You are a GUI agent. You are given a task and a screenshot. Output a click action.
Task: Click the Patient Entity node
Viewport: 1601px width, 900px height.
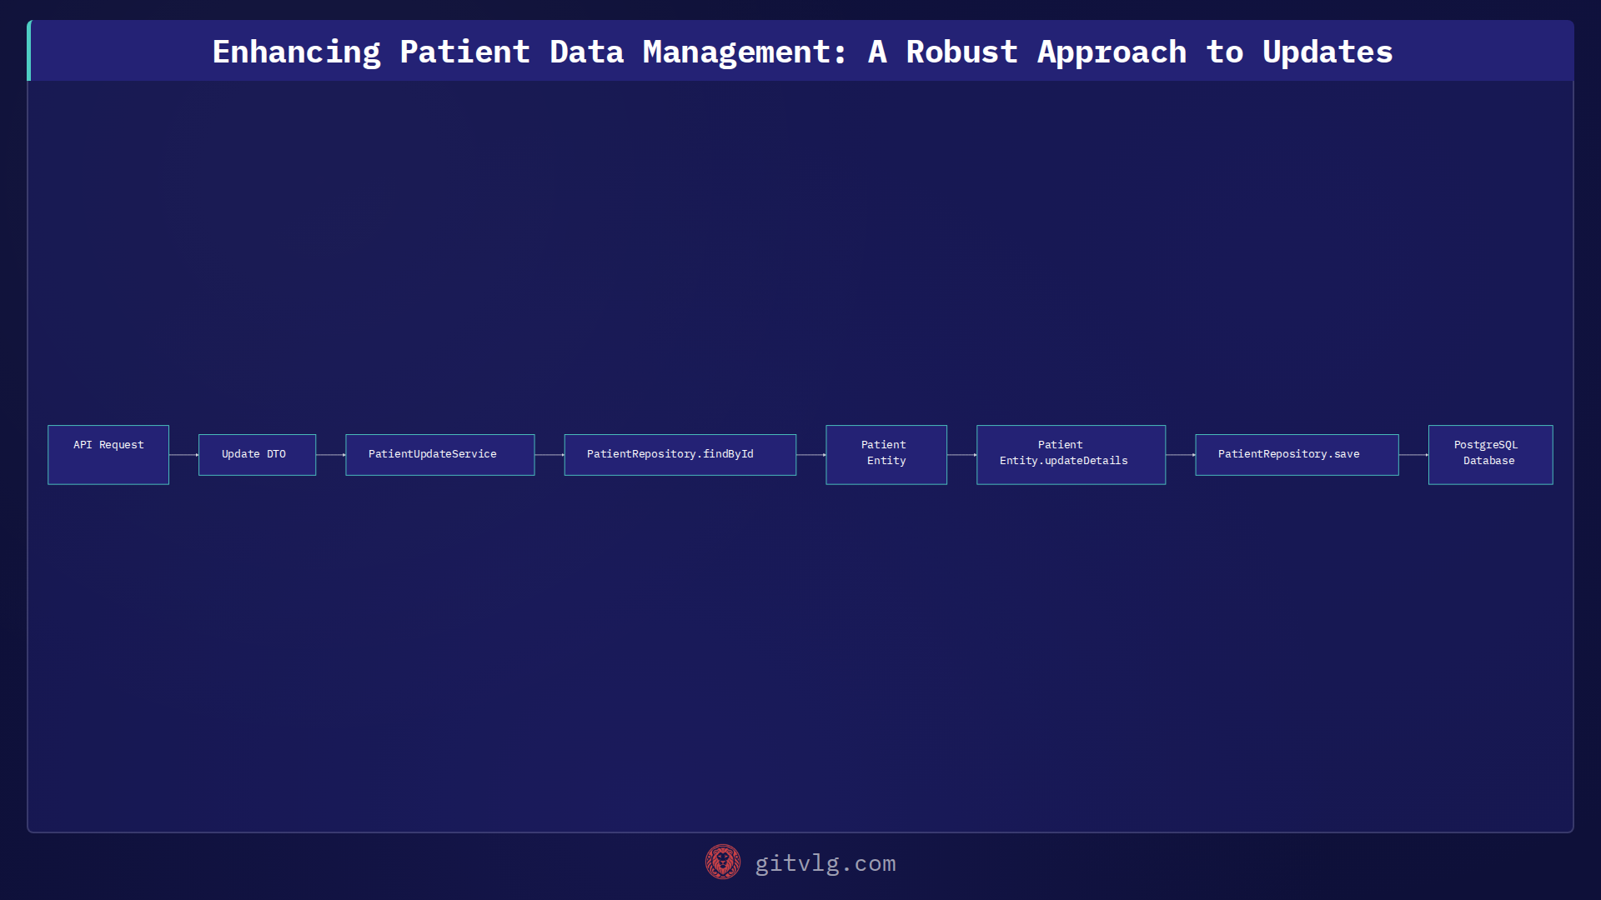coord(886,455)
